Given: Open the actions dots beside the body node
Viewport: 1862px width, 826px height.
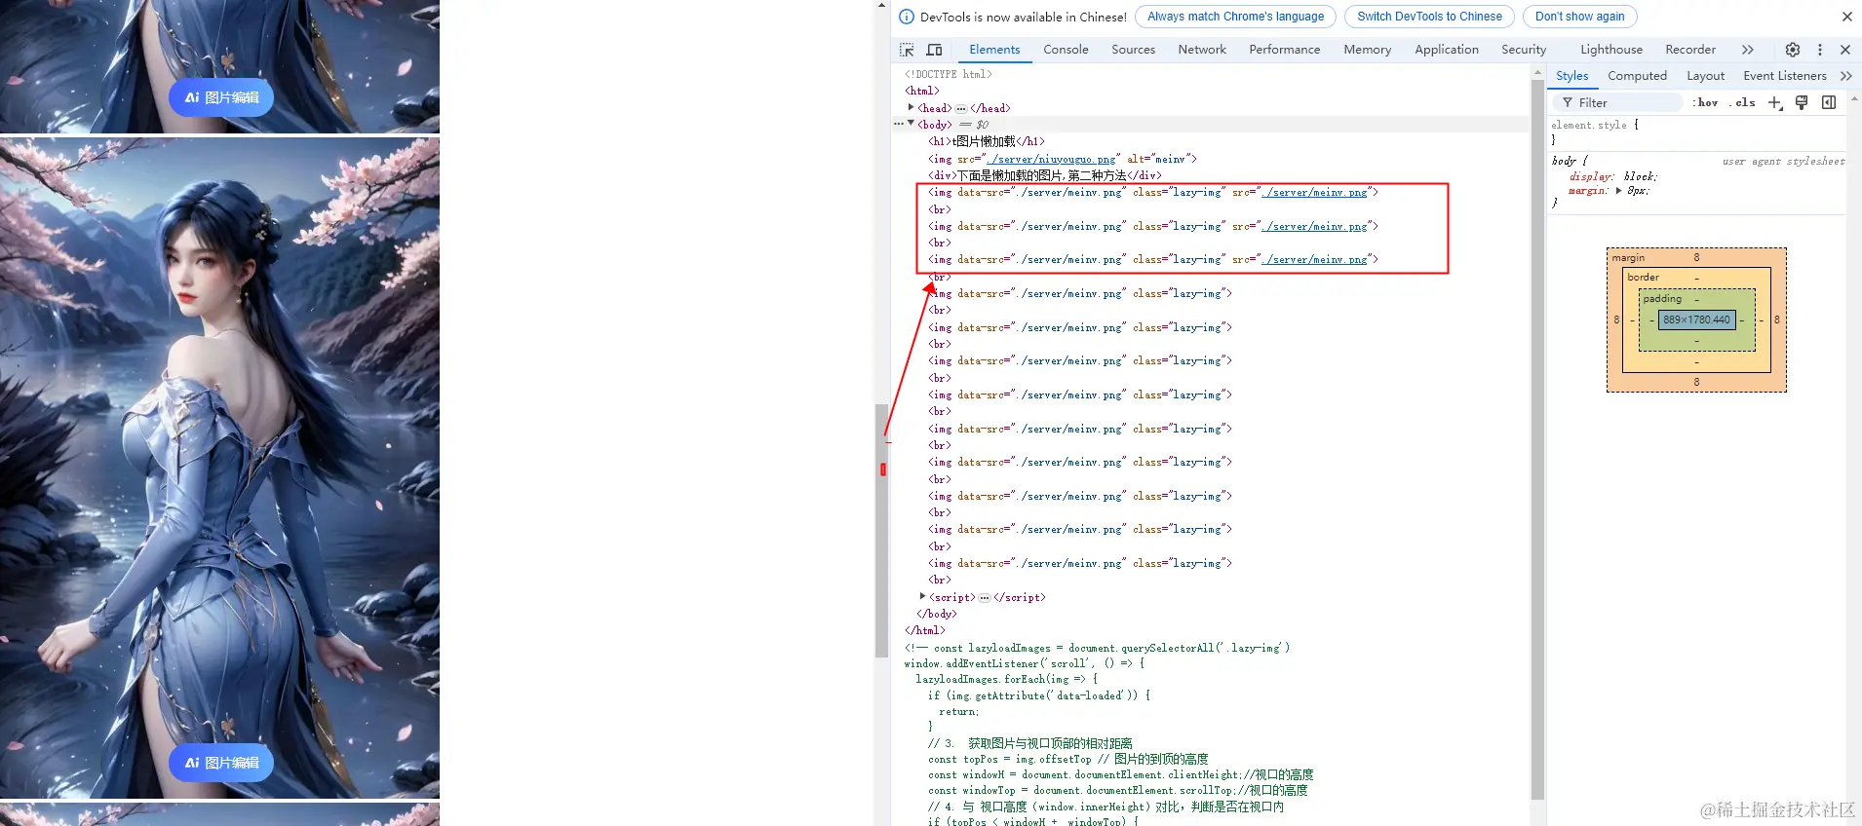Looking at the screenshot, I should (899, 125).
